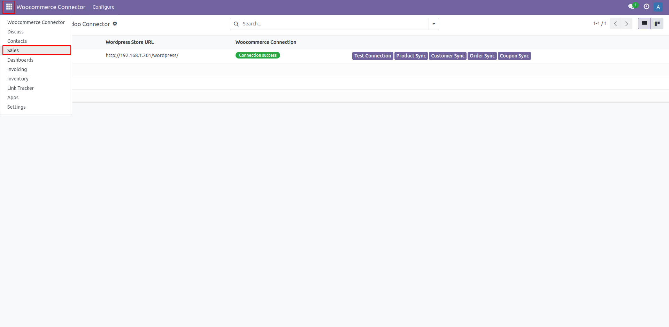Open the Configure menu
The image size is (669, 327).
click(x=103, y=7)
